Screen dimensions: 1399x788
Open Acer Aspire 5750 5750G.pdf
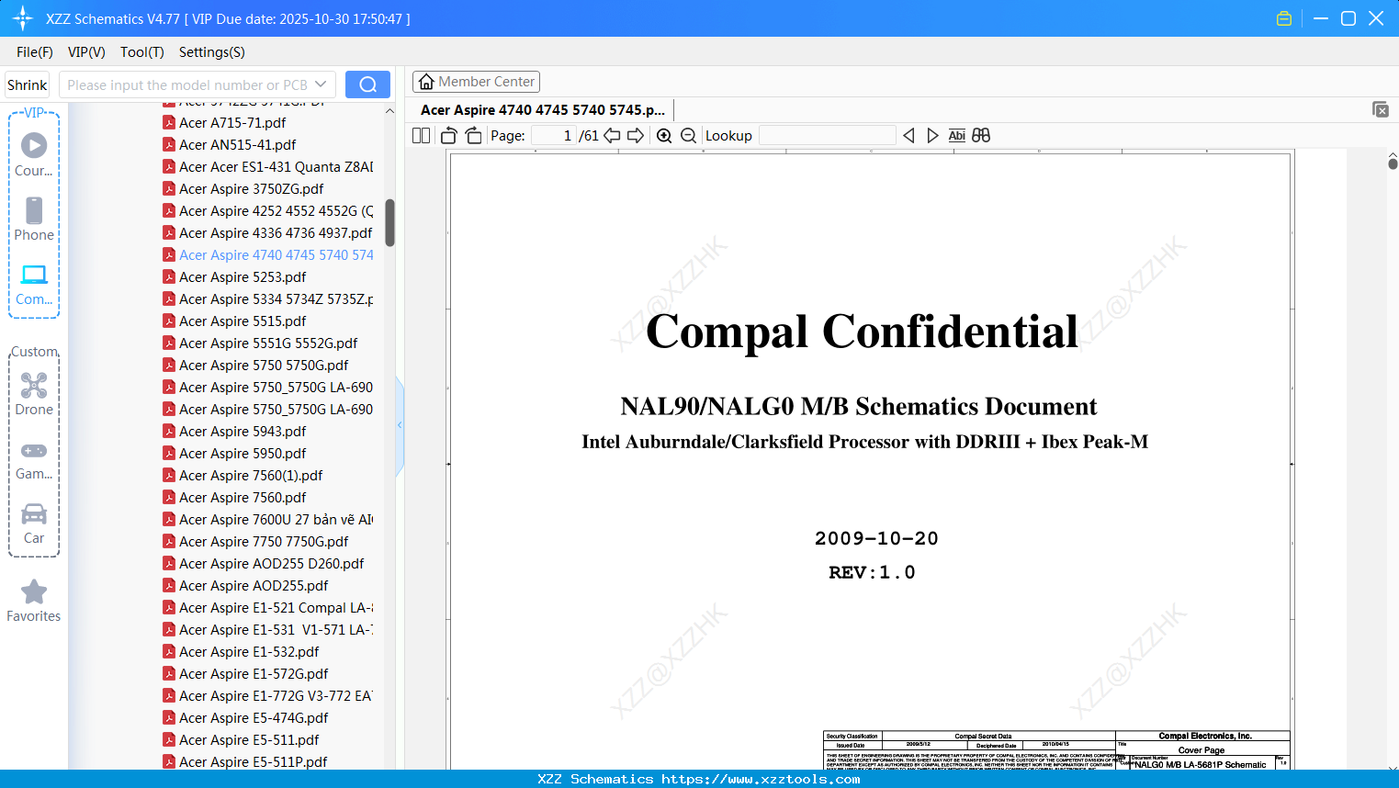tap(264, 365)
